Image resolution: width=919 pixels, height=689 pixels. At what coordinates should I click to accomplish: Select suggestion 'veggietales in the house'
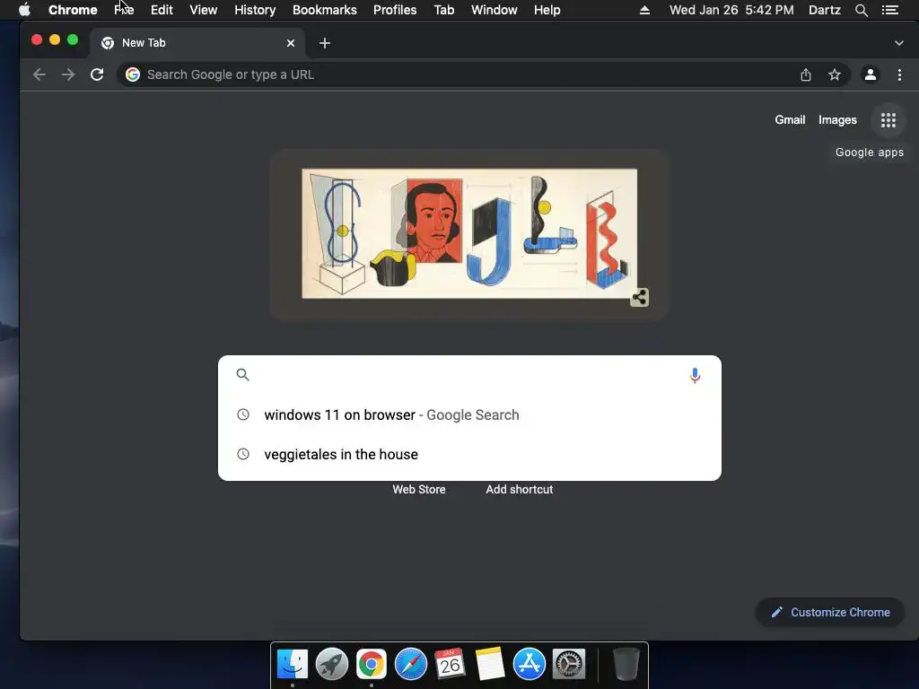[469, 454]
